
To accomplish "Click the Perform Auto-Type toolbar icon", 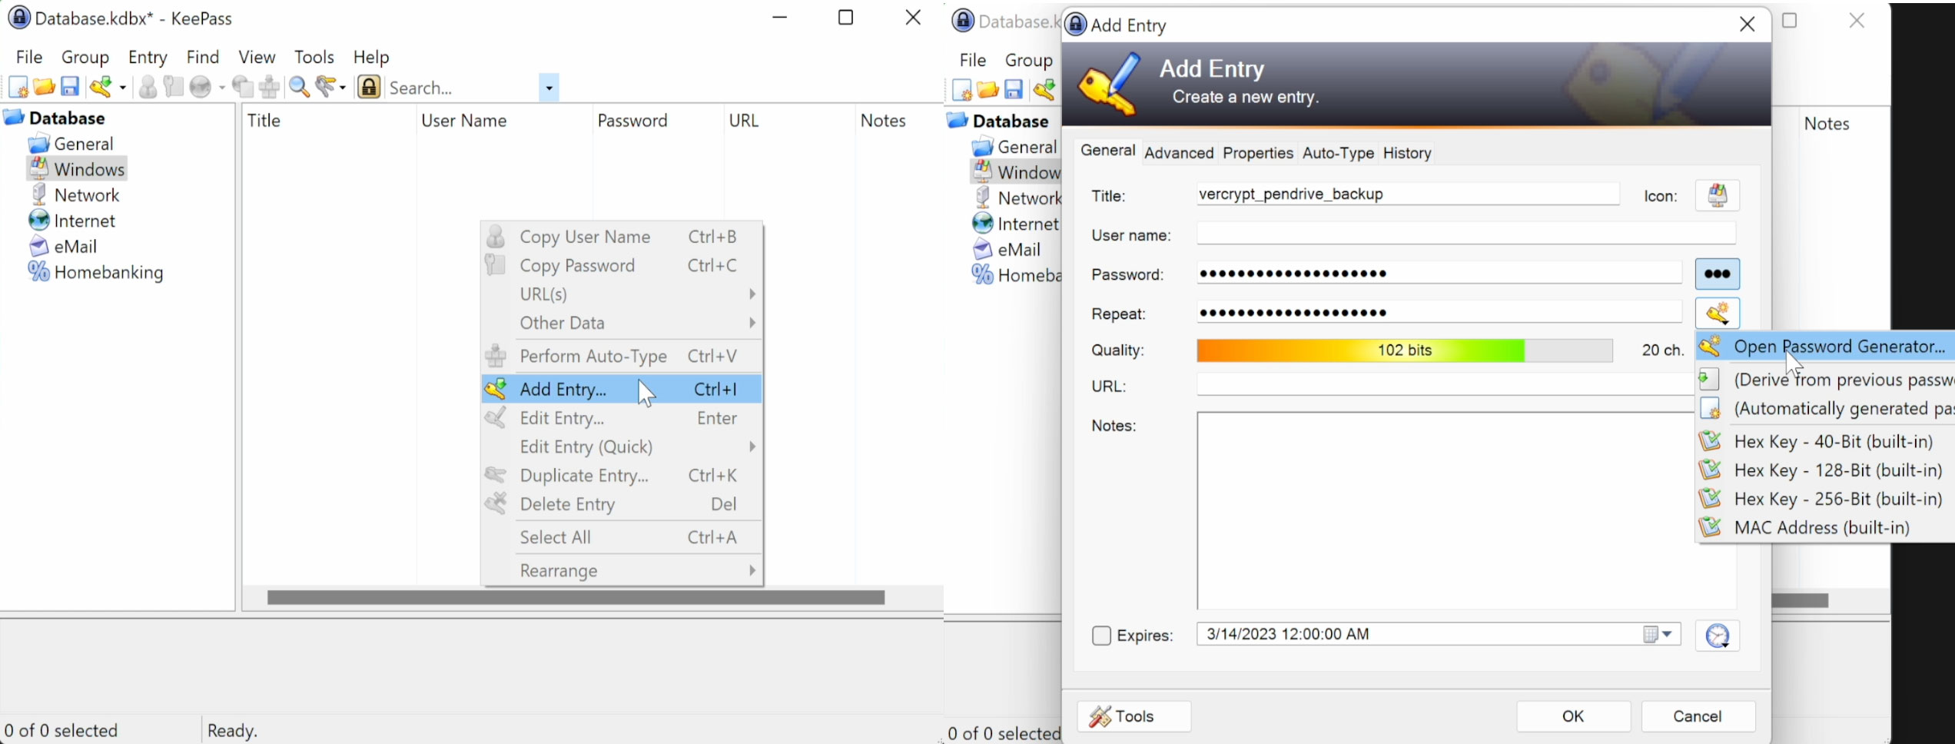I will click(269, 88).
